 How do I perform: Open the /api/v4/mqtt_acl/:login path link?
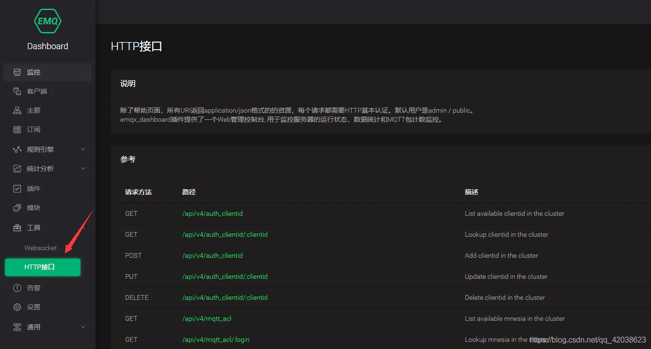click(216, 339)
